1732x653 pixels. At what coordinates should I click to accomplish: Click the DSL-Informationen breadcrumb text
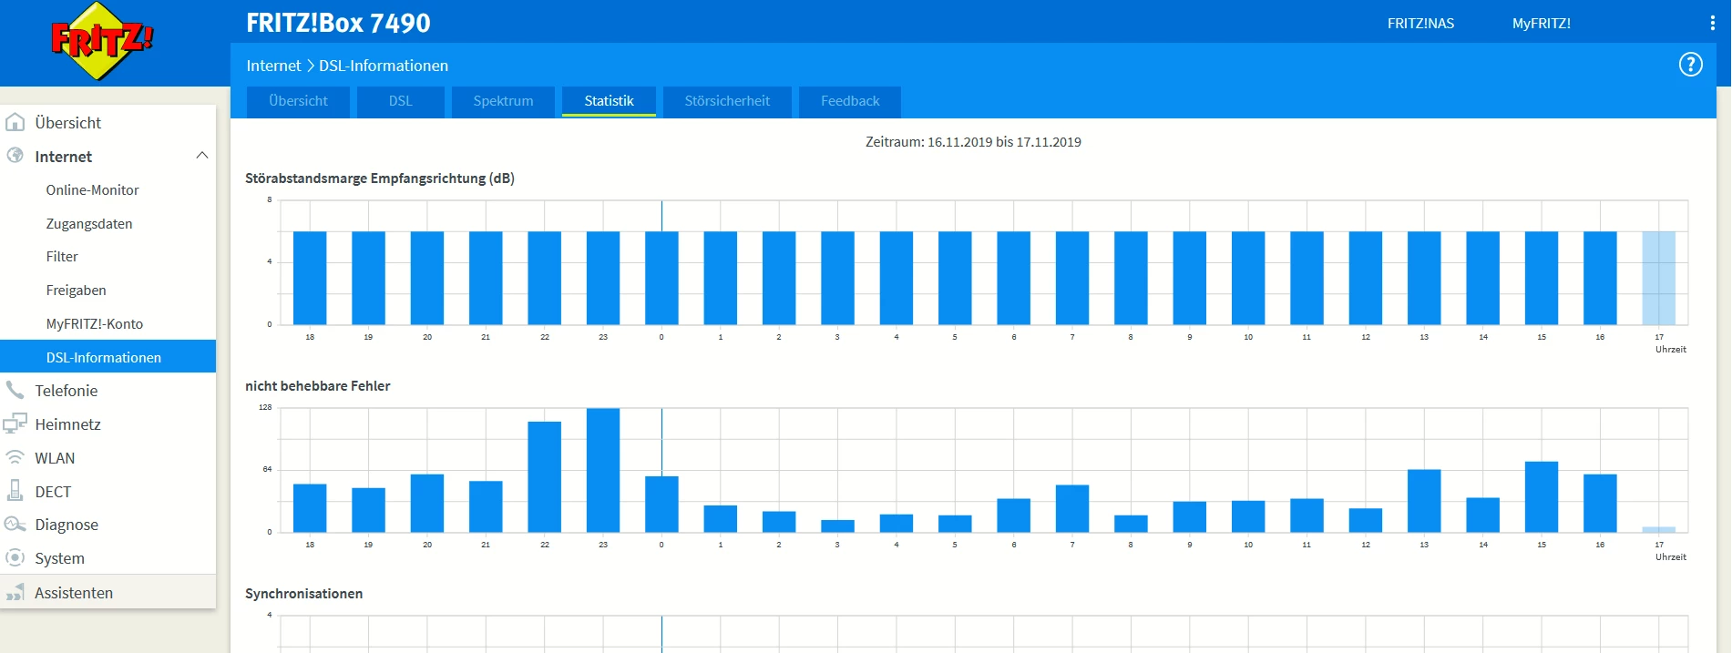coord(384,66)
